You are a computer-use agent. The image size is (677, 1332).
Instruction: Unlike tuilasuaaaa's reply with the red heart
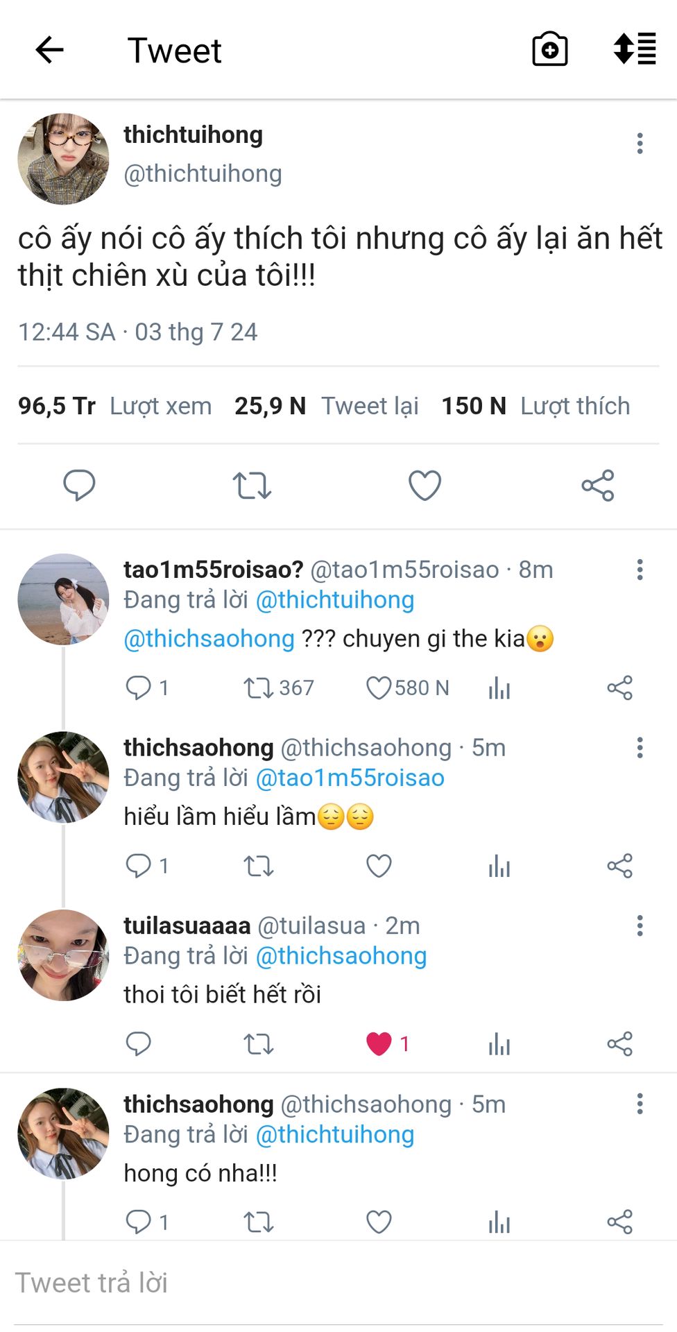coord(379,1043)
